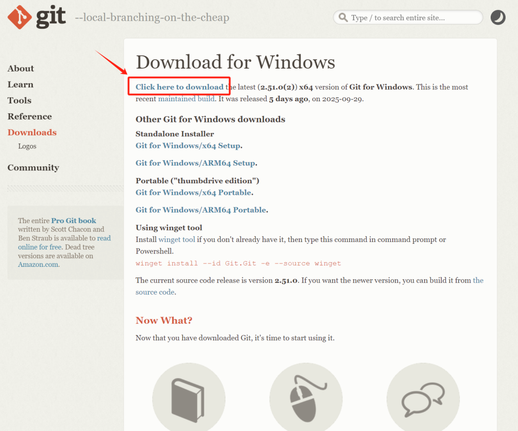Viewport: 518px width, 431px height.
Task: Click the 'Now What?' heading
Action: [x=164, y=320]
